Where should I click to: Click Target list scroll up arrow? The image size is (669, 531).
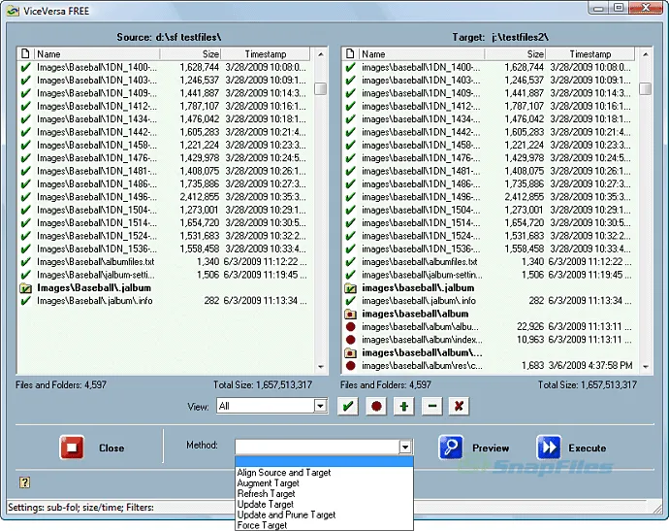(x=646, y=54)
